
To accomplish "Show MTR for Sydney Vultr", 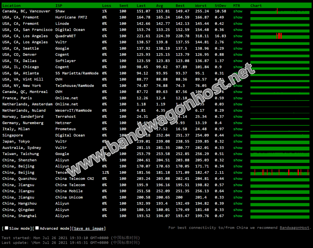I will (x=238, y=148).
